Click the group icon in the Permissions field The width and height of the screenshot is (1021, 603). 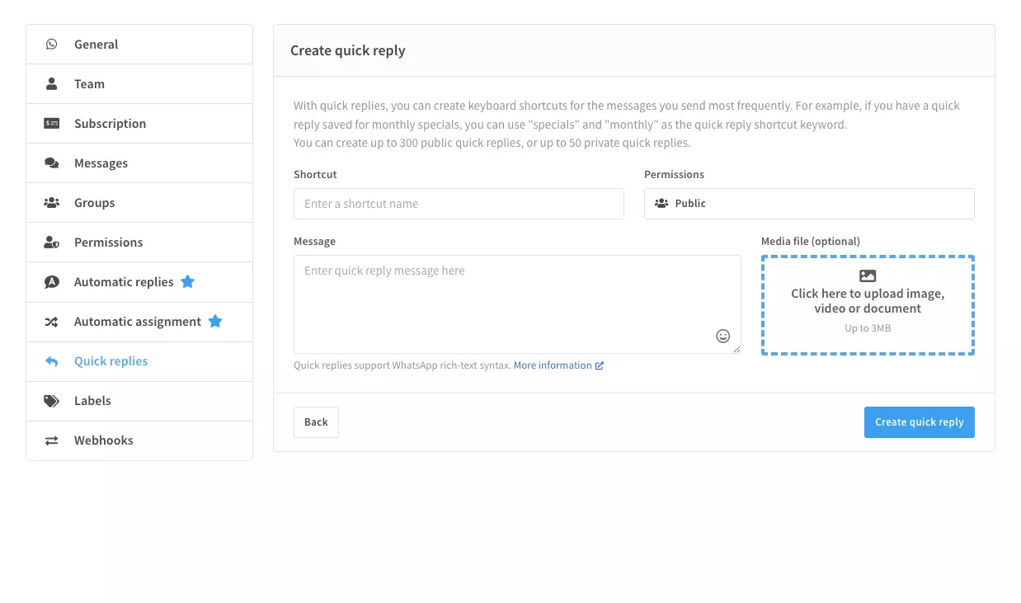(x=661, y=203)
